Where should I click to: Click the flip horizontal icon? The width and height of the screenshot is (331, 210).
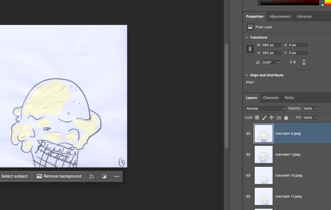(293, 62)
